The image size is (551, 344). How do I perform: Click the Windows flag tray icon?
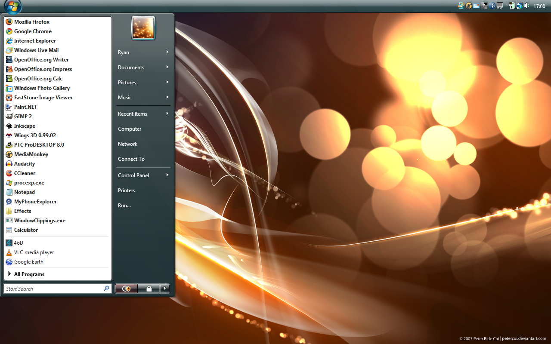click(x=461, y=6)
